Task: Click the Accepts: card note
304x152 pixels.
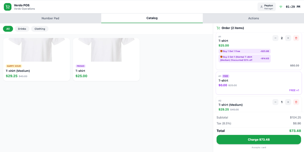Action: pos(259,147)
